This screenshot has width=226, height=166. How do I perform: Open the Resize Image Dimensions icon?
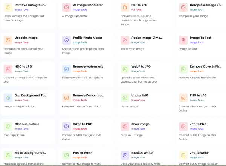click(x=125, y=40)
